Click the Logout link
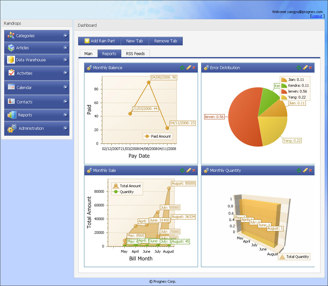The width and height of the screenshot is (328, 286). point(317,16)
